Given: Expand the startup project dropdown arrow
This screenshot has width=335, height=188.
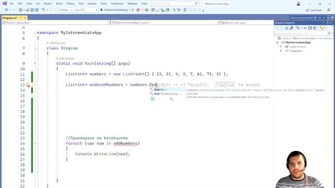Looking at the screenshot, I should [x=129, y=10].
